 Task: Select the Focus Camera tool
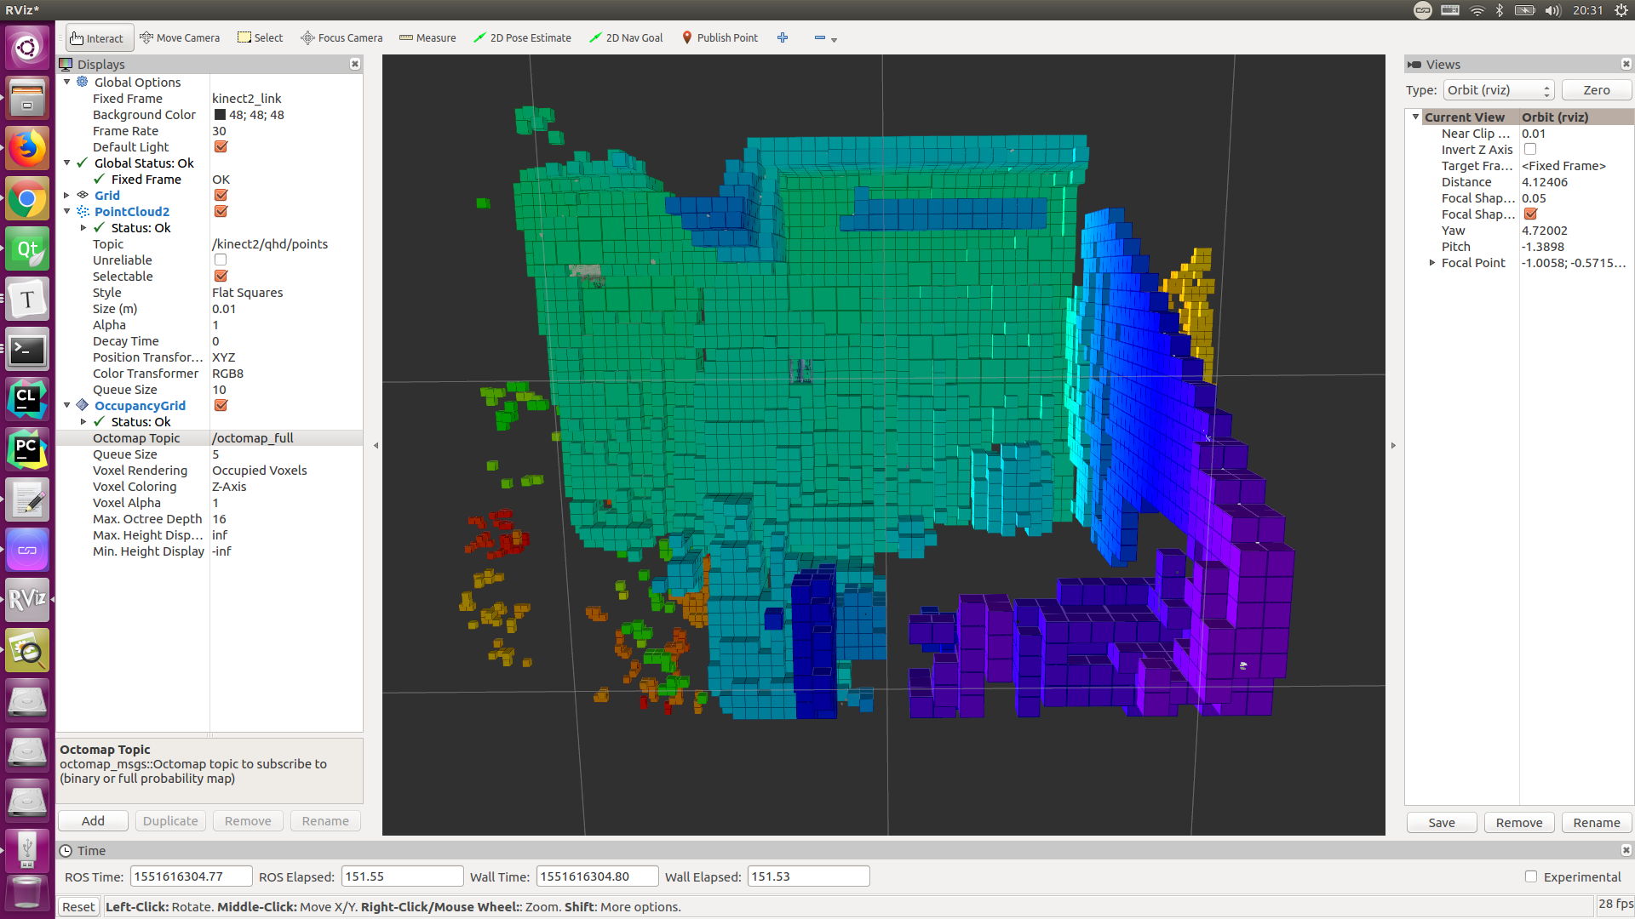tap(341, 38)
